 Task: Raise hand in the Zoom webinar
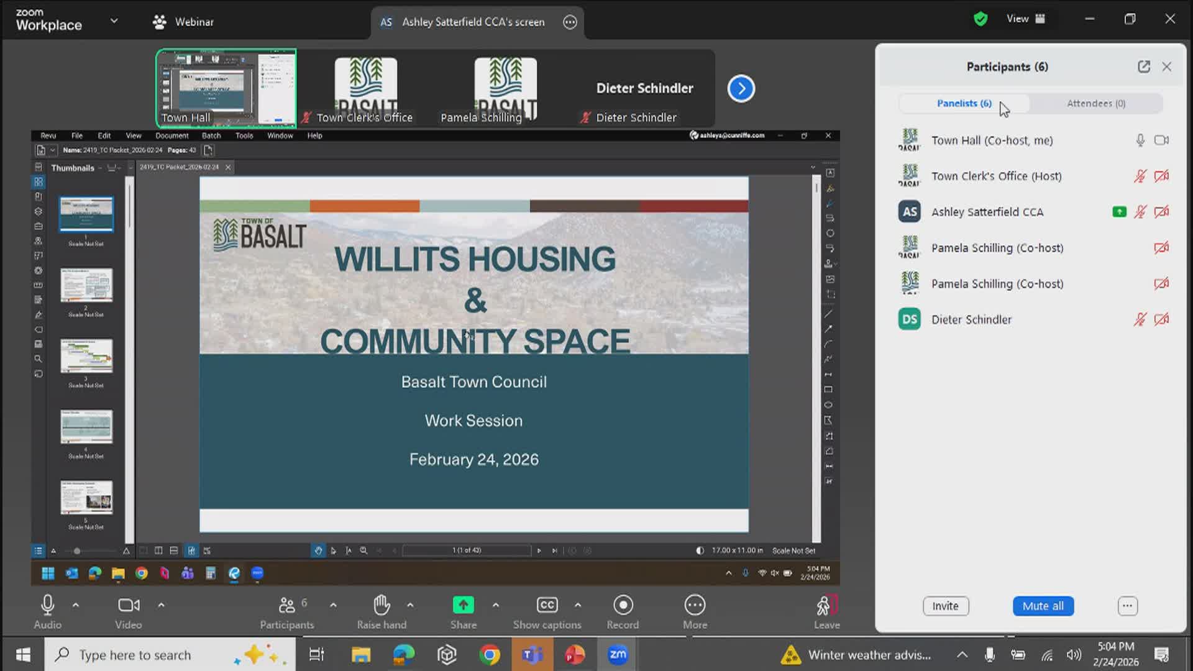[382, 611]
